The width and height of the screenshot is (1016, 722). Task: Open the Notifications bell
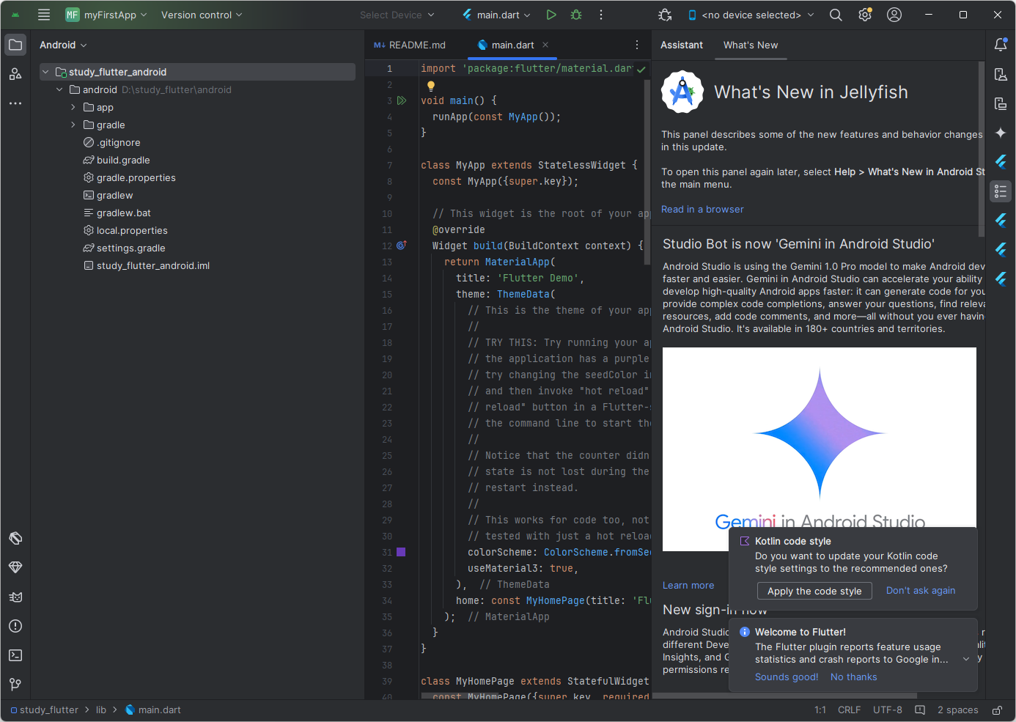1001,45
